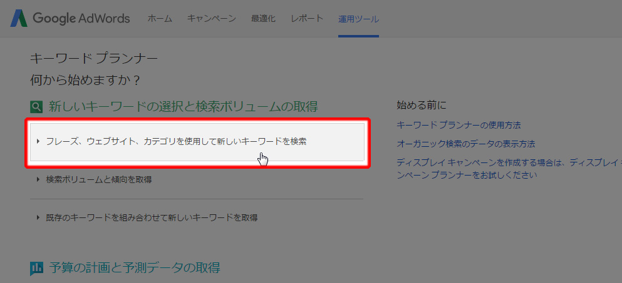Select the 運用ツール tab
622x283 pixels.
(358, 19)
